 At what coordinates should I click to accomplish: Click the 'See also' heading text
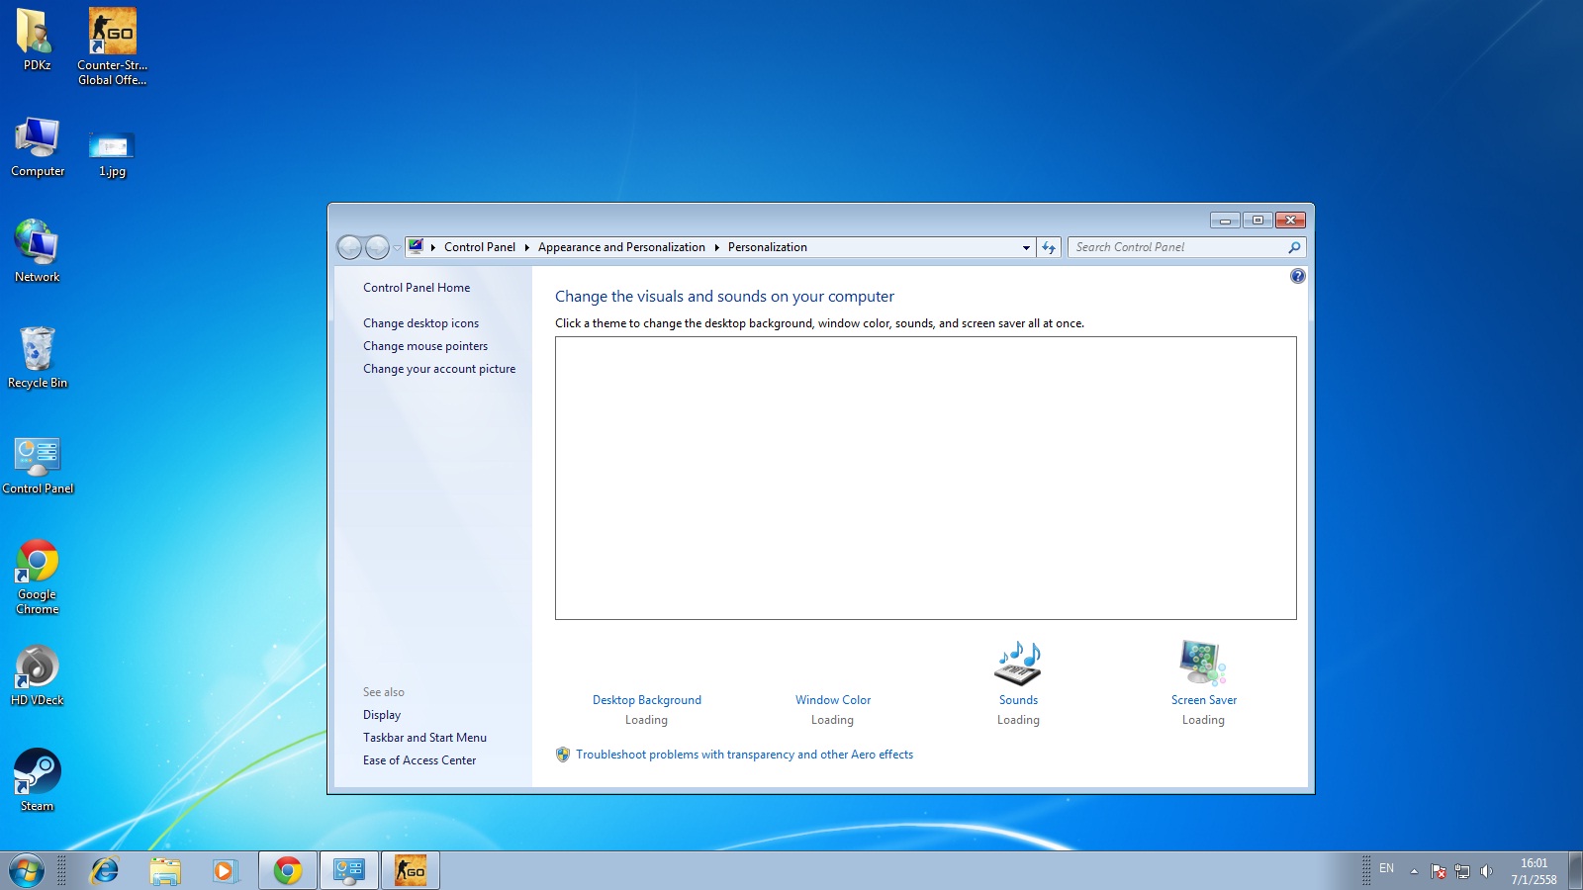384,692
